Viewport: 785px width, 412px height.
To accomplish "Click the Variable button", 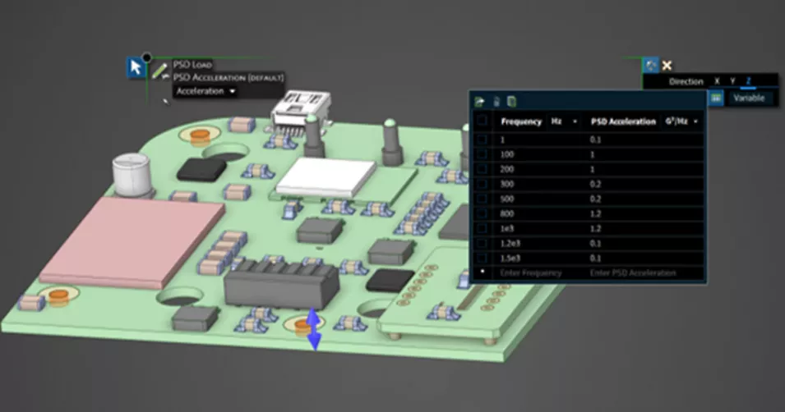I will [749, 98].
